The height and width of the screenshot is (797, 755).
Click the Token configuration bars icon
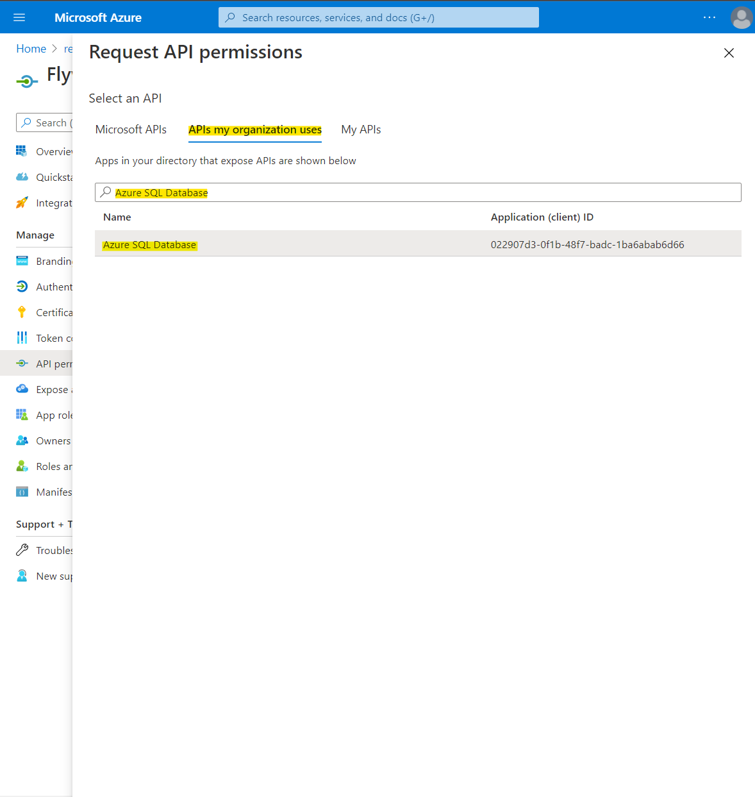(22, 338)
